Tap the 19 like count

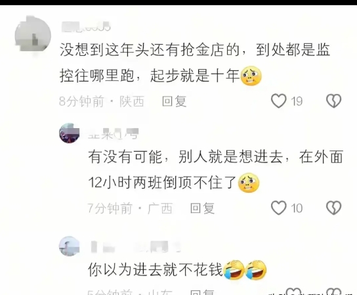(x=297, y=101)
